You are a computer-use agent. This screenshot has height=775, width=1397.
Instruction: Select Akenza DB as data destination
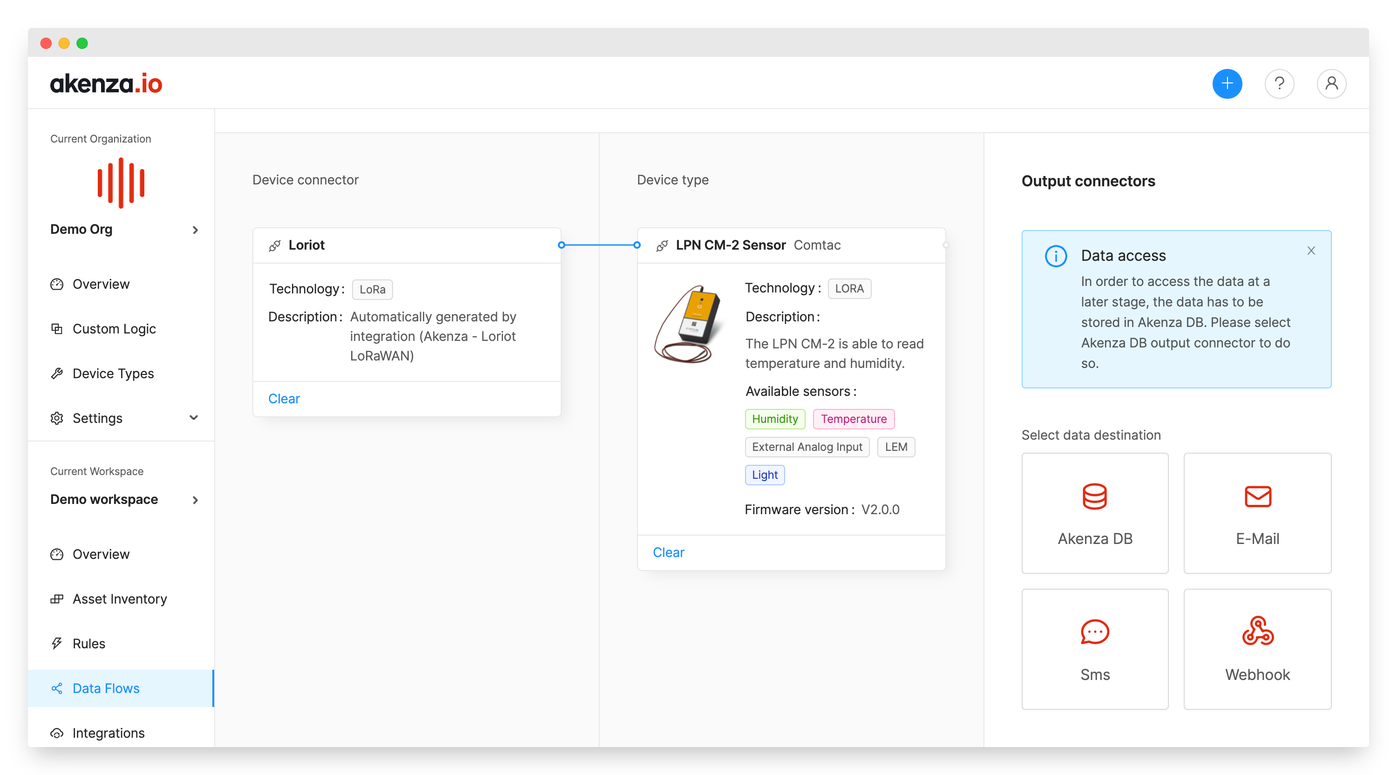click(x=1094, y=513)
